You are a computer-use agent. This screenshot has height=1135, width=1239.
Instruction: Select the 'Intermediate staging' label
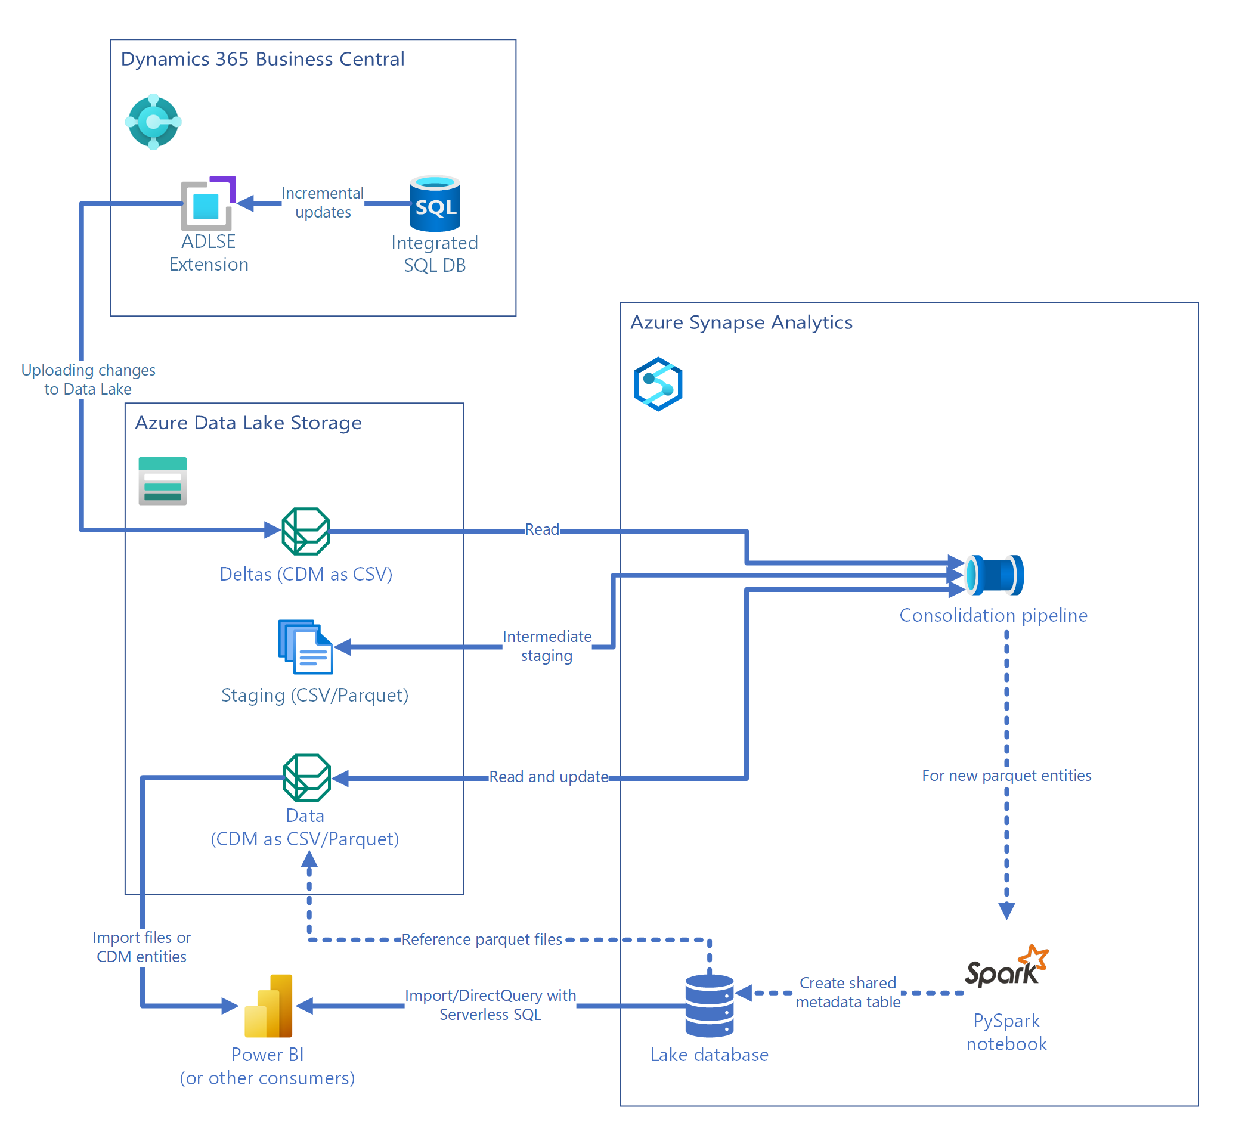547,646
